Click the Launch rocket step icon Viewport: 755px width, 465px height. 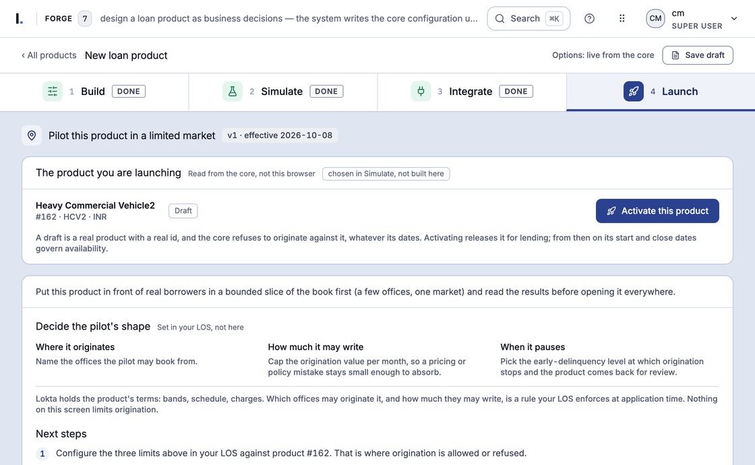[634, 92]
